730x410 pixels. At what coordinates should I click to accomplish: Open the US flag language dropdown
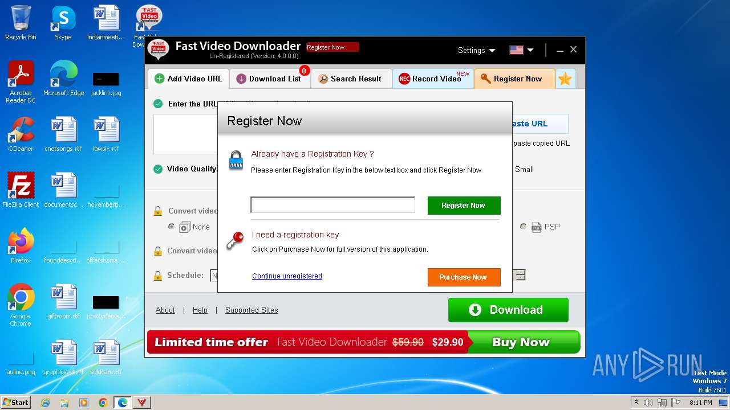521,50
